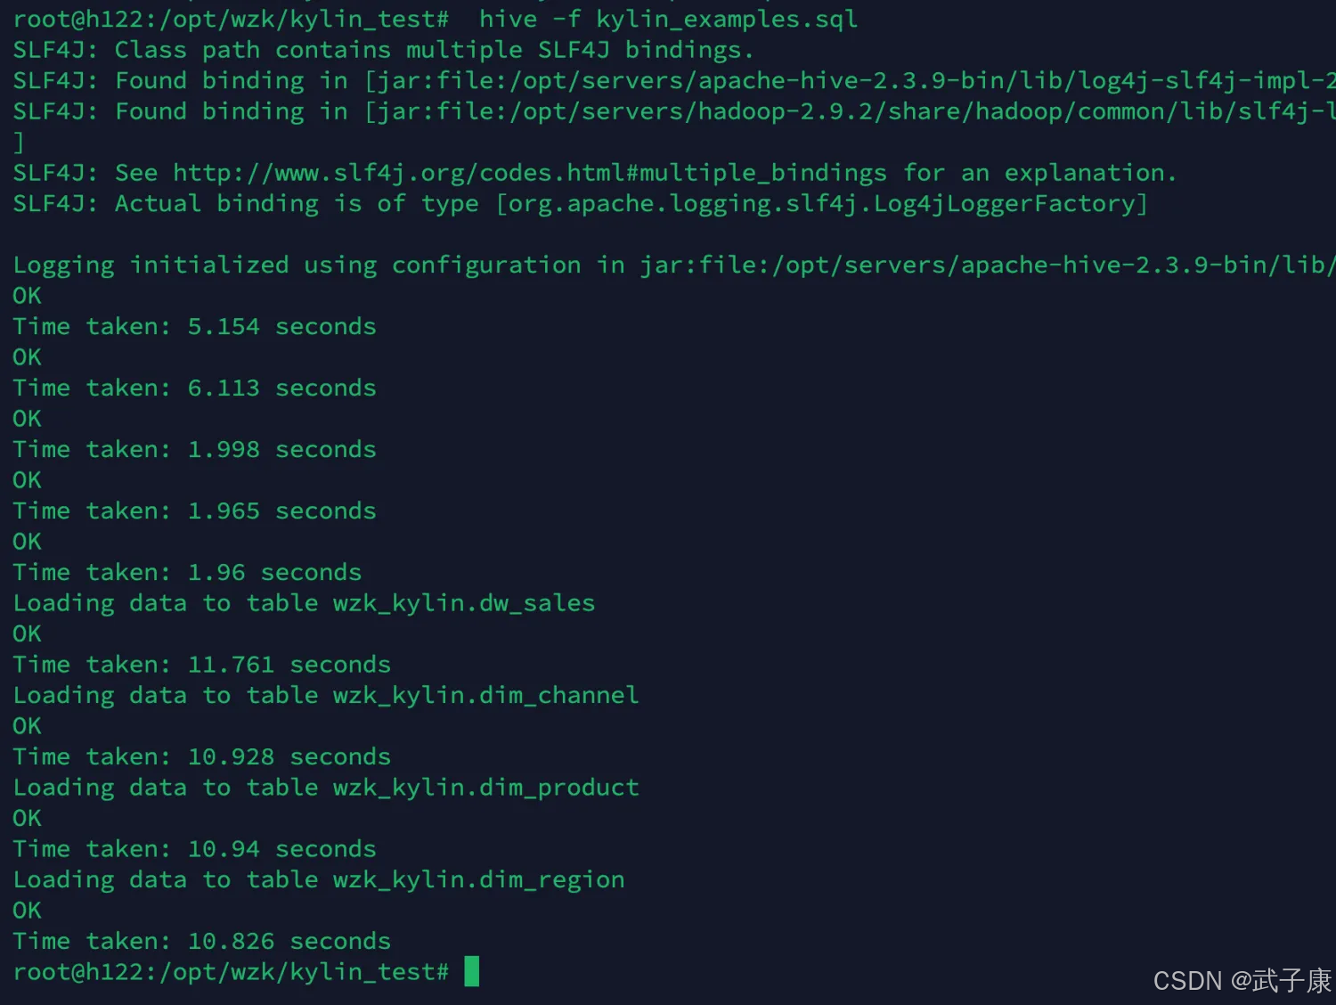Screen dimensions: 1336x1005
Task: Click on "Time taken: 1.998 seconds"
Action: click(194, 449)
